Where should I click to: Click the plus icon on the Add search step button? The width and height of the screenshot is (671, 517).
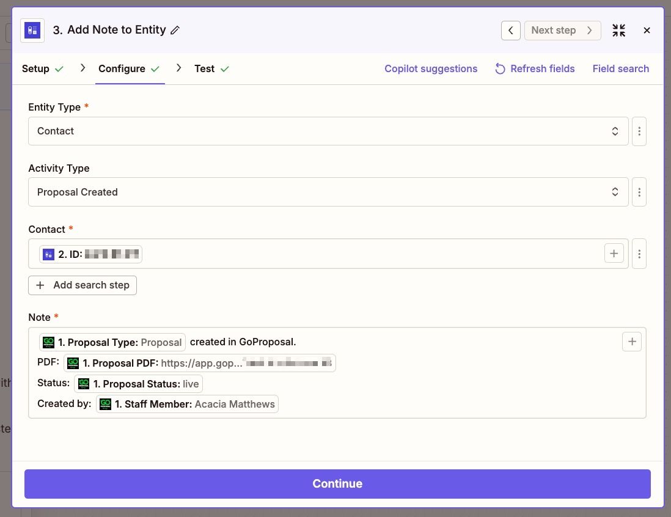point(40,285)
